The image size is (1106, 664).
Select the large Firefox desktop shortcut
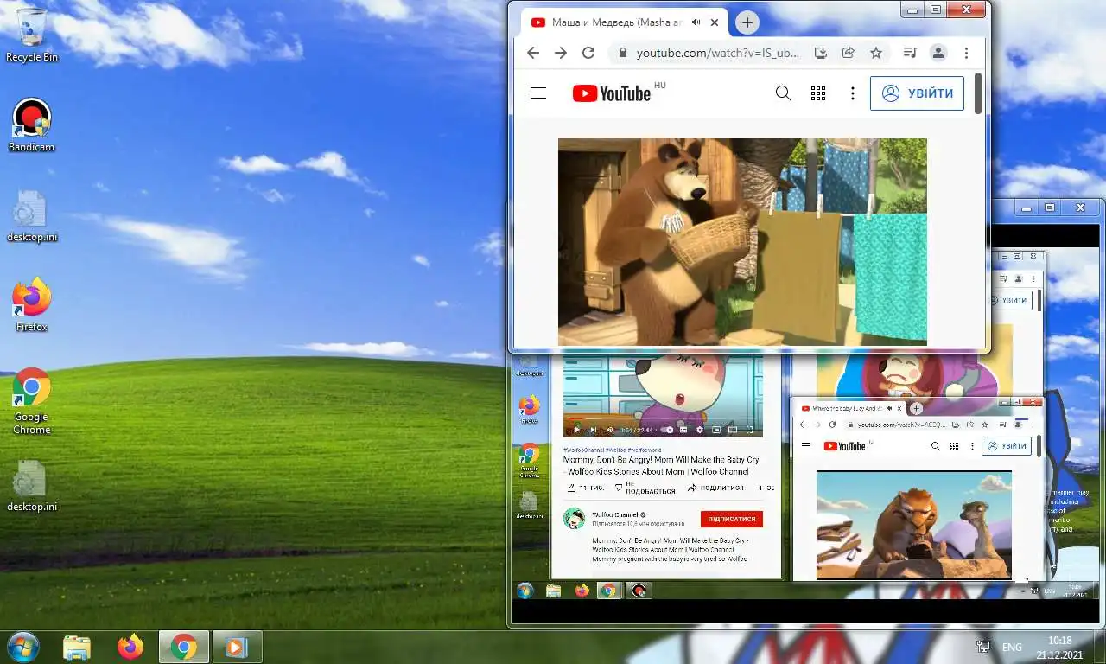(31, 305)
